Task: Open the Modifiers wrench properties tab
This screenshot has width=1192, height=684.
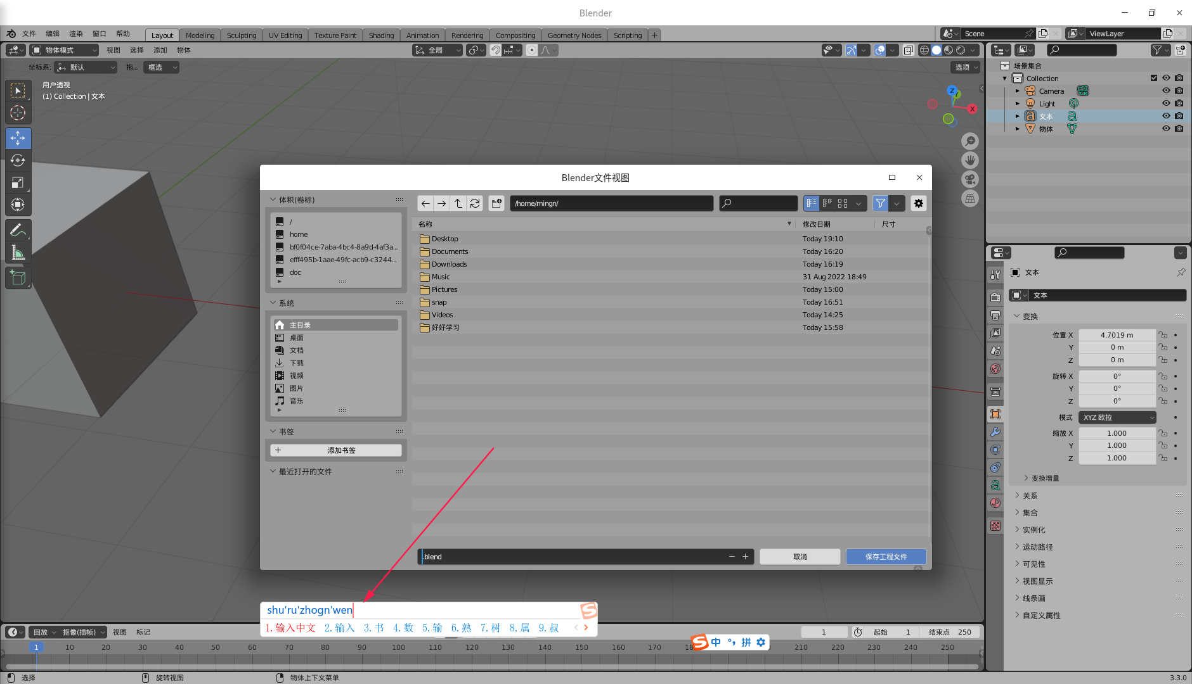Action: point(995,432)
